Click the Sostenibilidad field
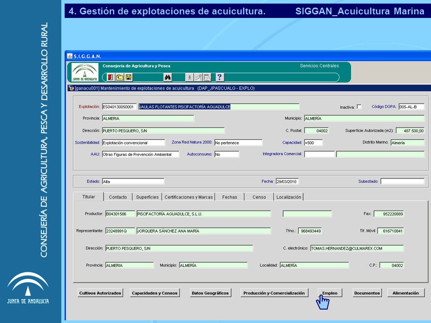 (x=133, y=143)
